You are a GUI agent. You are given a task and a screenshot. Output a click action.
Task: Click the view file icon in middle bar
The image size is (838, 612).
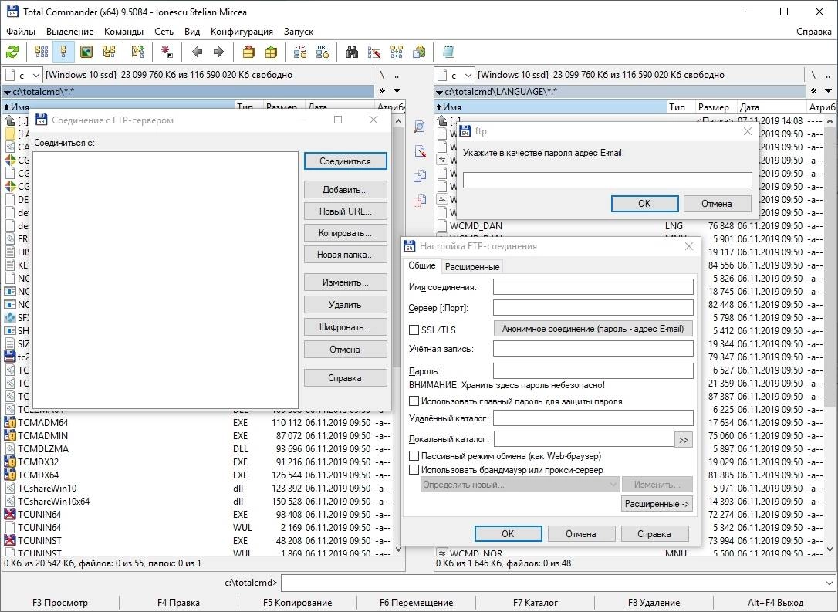[x=420, y=126]
